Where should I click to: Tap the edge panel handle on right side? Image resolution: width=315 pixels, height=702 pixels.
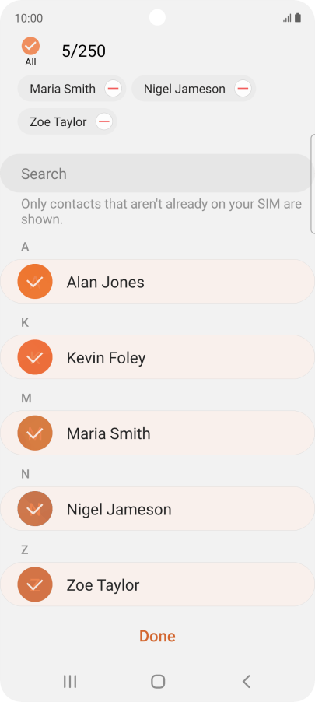(313, 184)
